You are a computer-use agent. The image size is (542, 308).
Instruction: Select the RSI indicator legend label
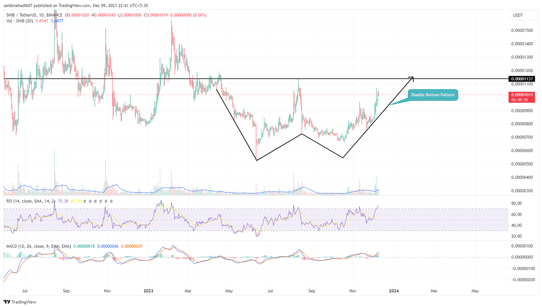31,201
